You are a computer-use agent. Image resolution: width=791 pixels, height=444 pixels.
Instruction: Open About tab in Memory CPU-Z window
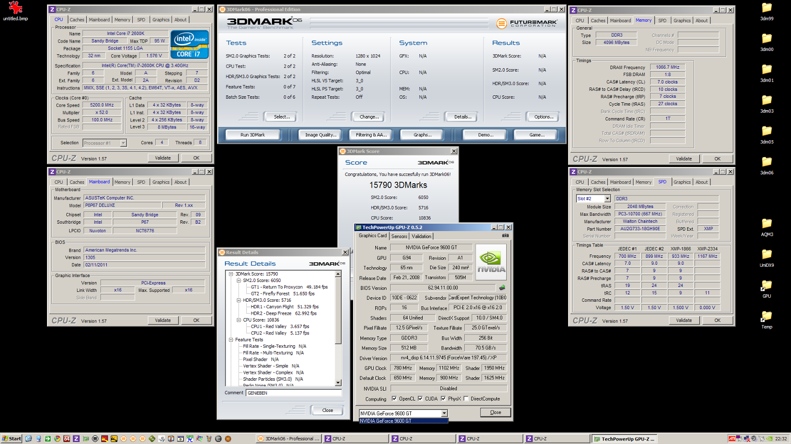(x=702, y=20)
